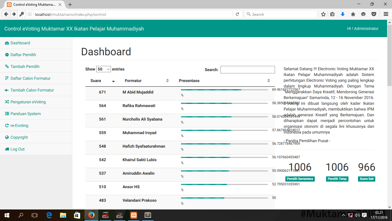Click the taskbar volume icon
The width and height of the screenshot is (392, 221).
[357, 215]
